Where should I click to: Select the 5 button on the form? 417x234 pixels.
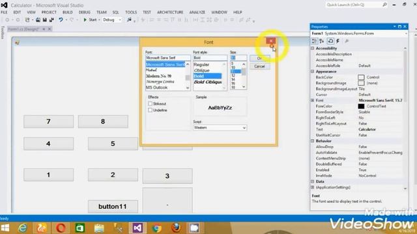pyautogui.click(x=113, y=144)
